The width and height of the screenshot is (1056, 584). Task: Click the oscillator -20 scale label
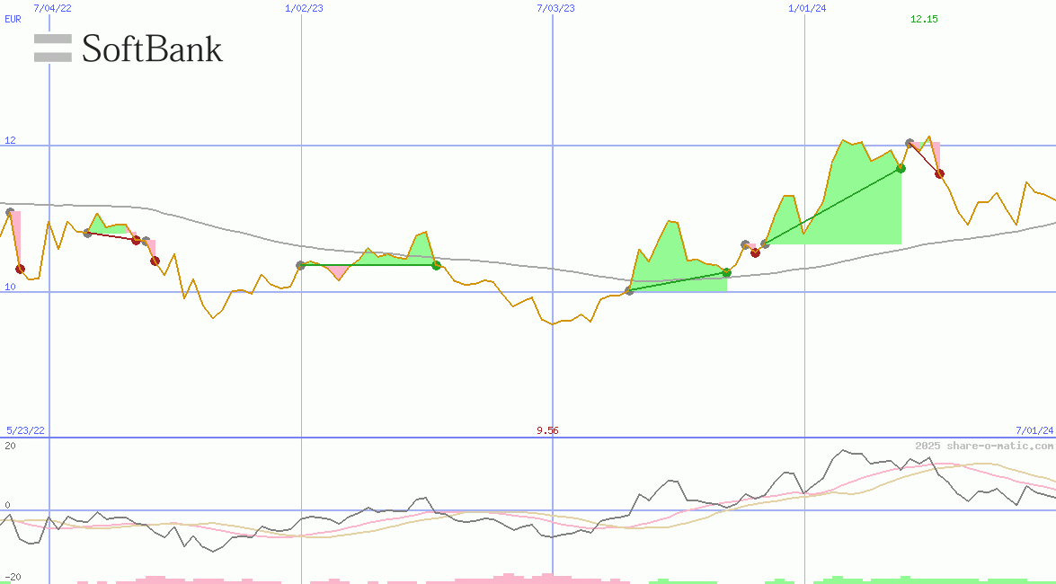pos(13,578)
